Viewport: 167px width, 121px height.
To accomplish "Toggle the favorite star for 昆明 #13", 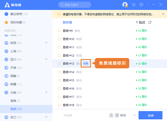I will click(x=59, y=64).
